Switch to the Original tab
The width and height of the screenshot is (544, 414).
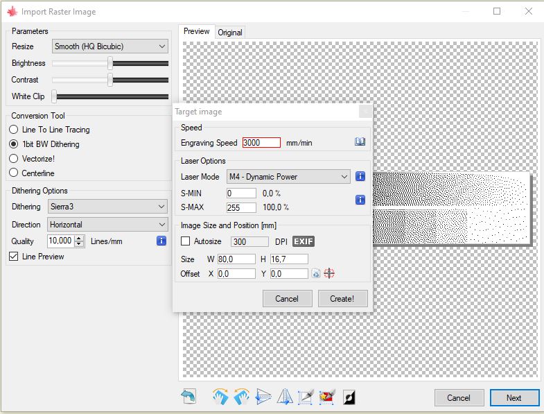[229, 33]
